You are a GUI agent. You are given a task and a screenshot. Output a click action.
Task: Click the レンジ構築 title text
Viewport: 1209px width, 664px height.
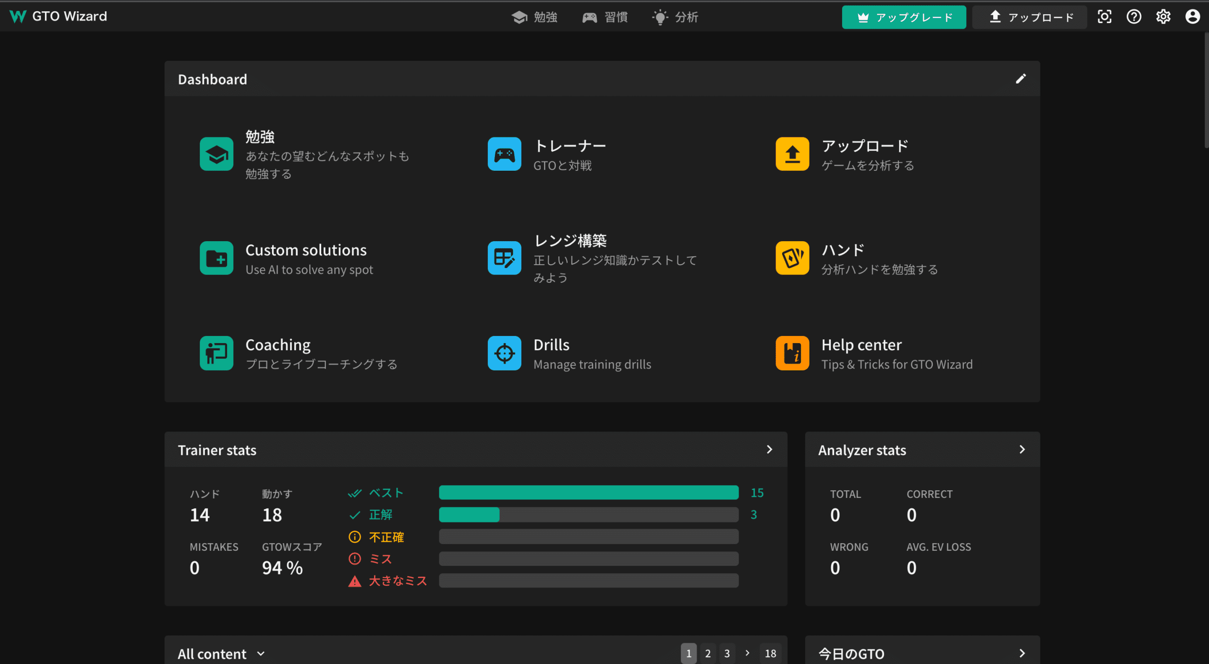570,241
